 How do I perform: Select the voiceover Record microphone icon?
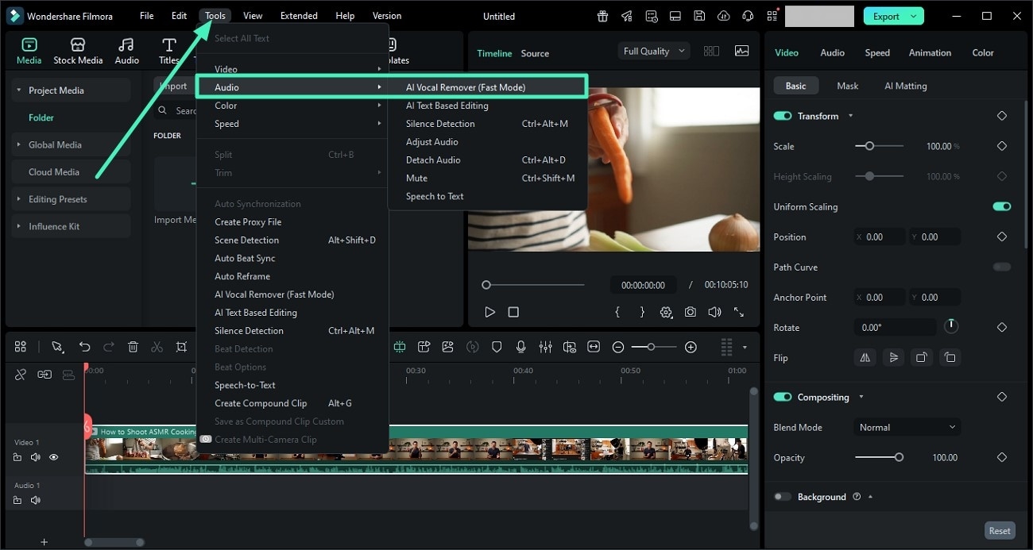(521, 347)
